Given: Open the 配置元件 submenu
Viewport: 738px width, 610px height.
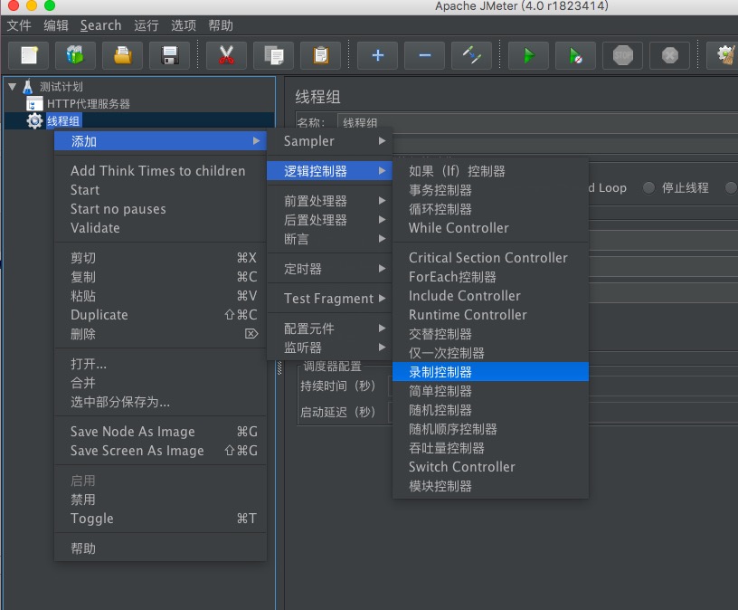Looking at the screenshot, I should click(329, 329).
